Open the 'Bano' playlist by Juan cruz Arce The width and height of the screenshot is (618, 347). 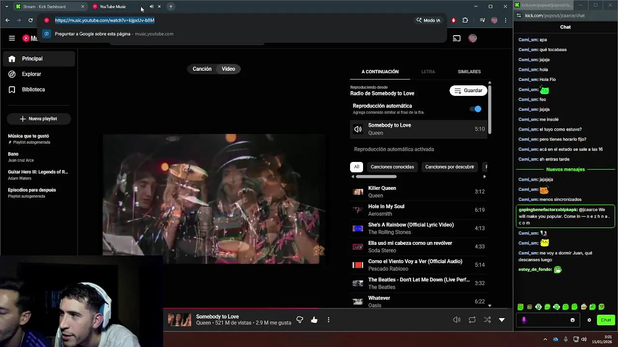(x=39, y=157)
